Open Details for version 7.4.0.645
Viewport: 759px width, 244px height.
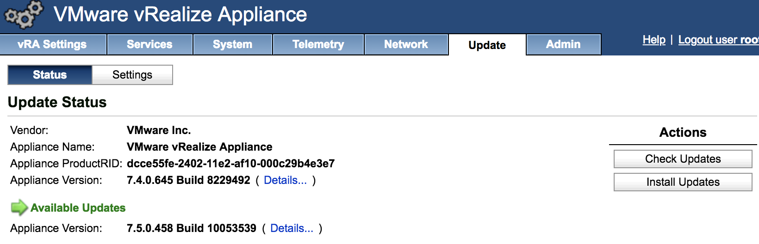(x=285, y=180)
